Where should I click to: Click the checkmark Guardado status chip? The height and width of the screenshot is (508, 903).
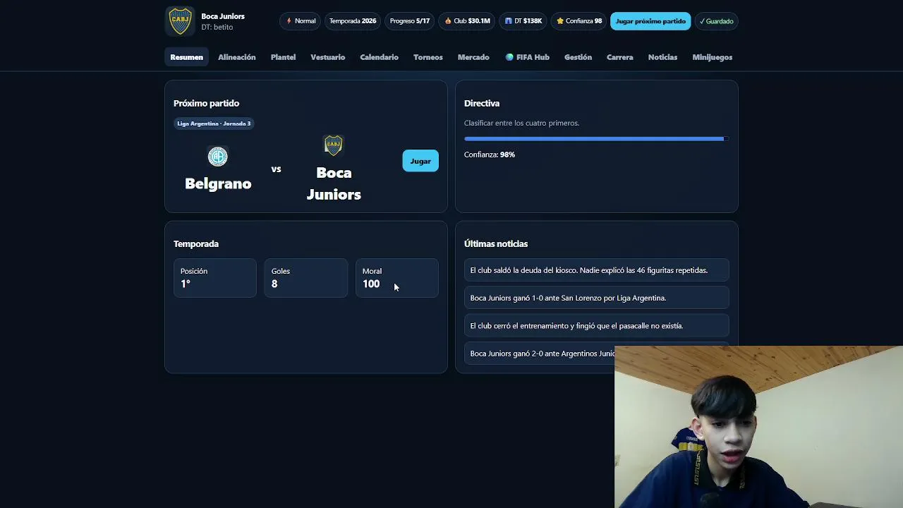[x=716, y=21]
